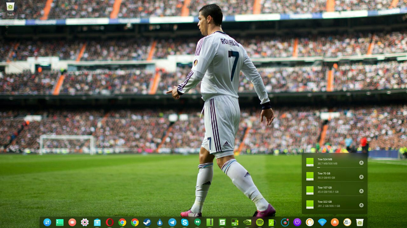Launch the App Store from the dock
This screenshot has height=228, width=407.
pyautogui.click(x=97, y=222)
